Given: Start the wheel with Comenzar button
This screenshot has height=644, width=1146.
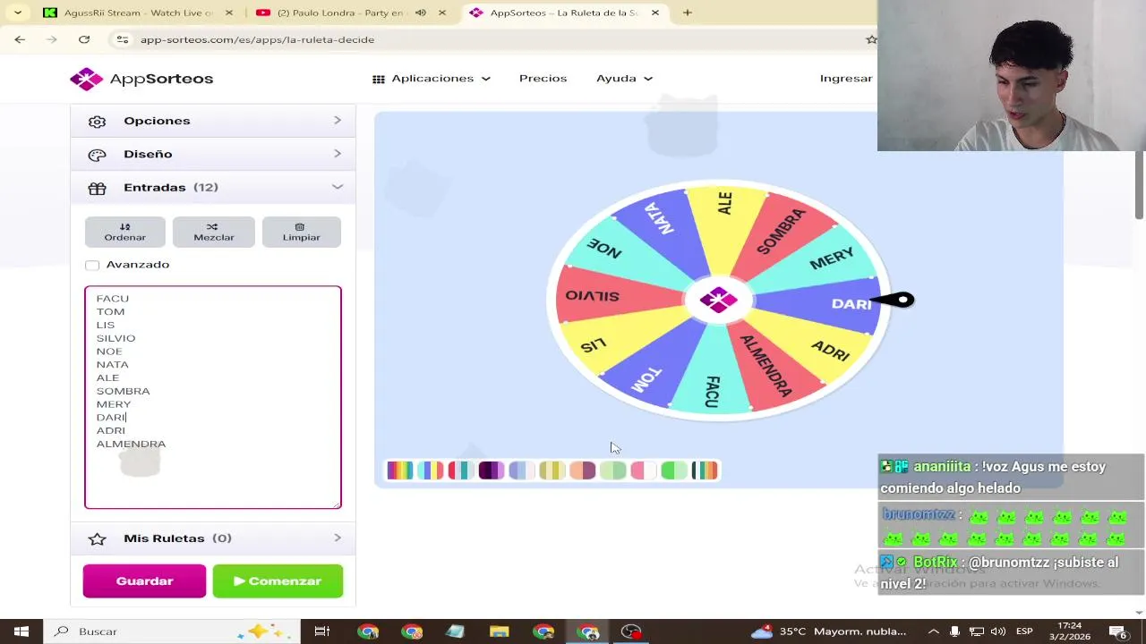Looking at the screenshot, I should tap(278, 581).
